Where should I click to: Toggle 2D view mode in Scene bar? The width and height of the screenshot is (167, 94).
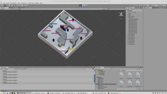pos(13,9)
